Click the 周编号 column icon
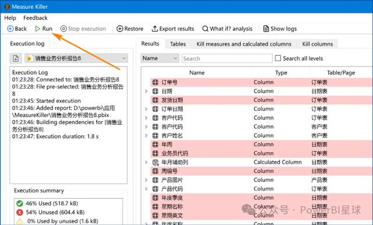Screen dimensions: 373x225 pyautogui.click(x=156, y=171)
